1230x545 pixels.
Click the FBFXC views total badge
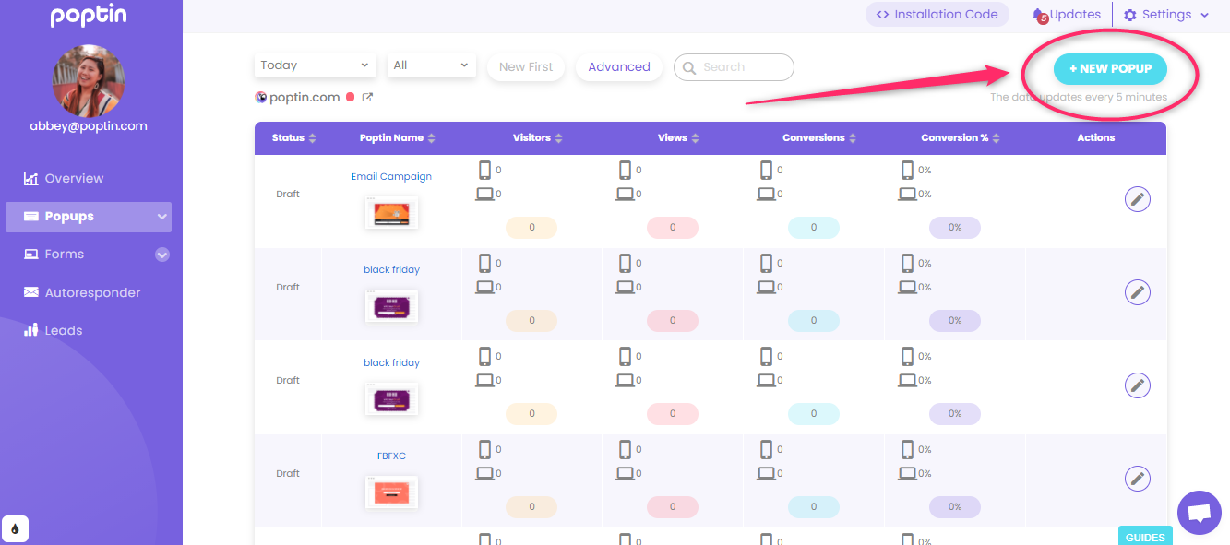click(x=673, y=507)
